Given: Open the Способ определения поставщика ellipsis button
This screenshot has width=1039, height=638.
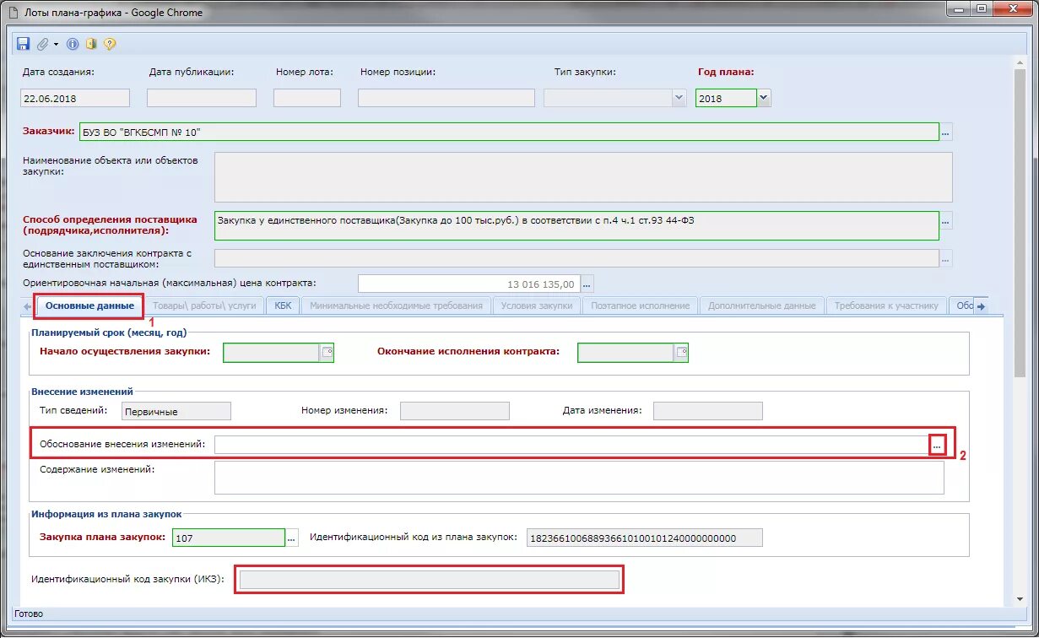Looking at the screenshot, I should [x=946, y=221].
